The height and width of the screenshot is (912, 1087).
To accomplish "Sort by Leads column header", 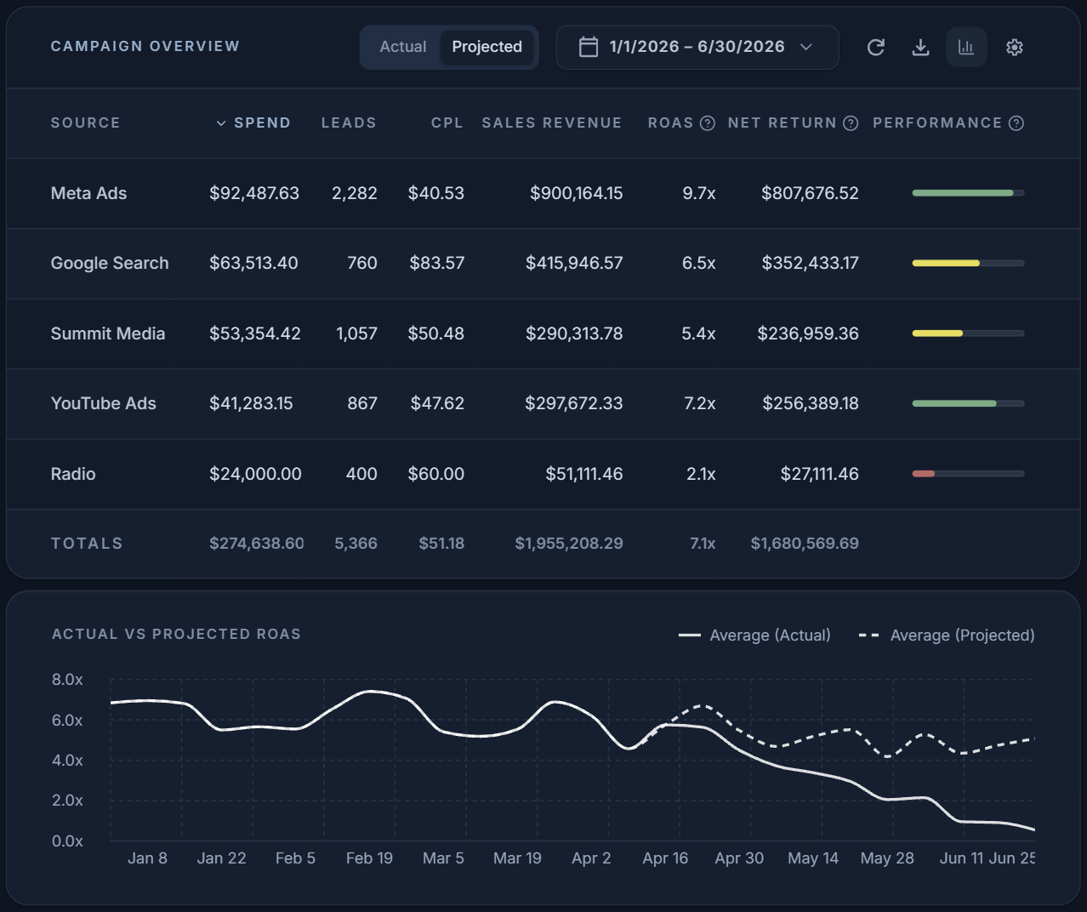I will click(349, 123).
